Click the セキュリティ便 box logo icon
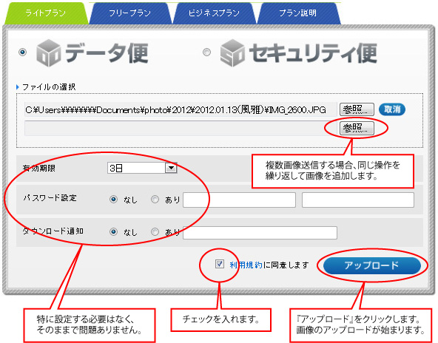Image resolution: width=438 pixels, height=343 pixels. pyautogui.click(x=232, y=52)
